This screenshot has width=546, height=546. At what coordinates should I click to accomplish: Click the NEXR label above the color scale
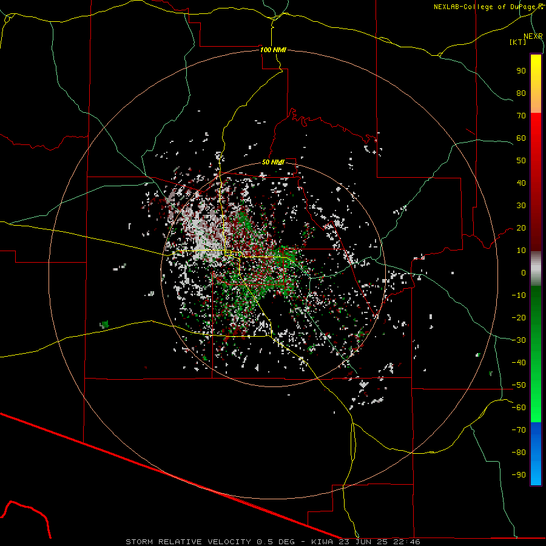pos(533,36)
